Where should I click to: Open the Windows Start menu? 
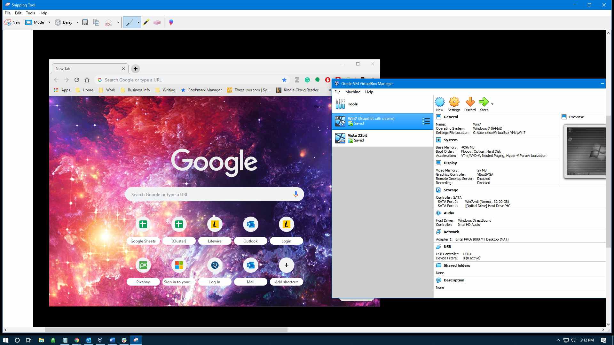5,340
